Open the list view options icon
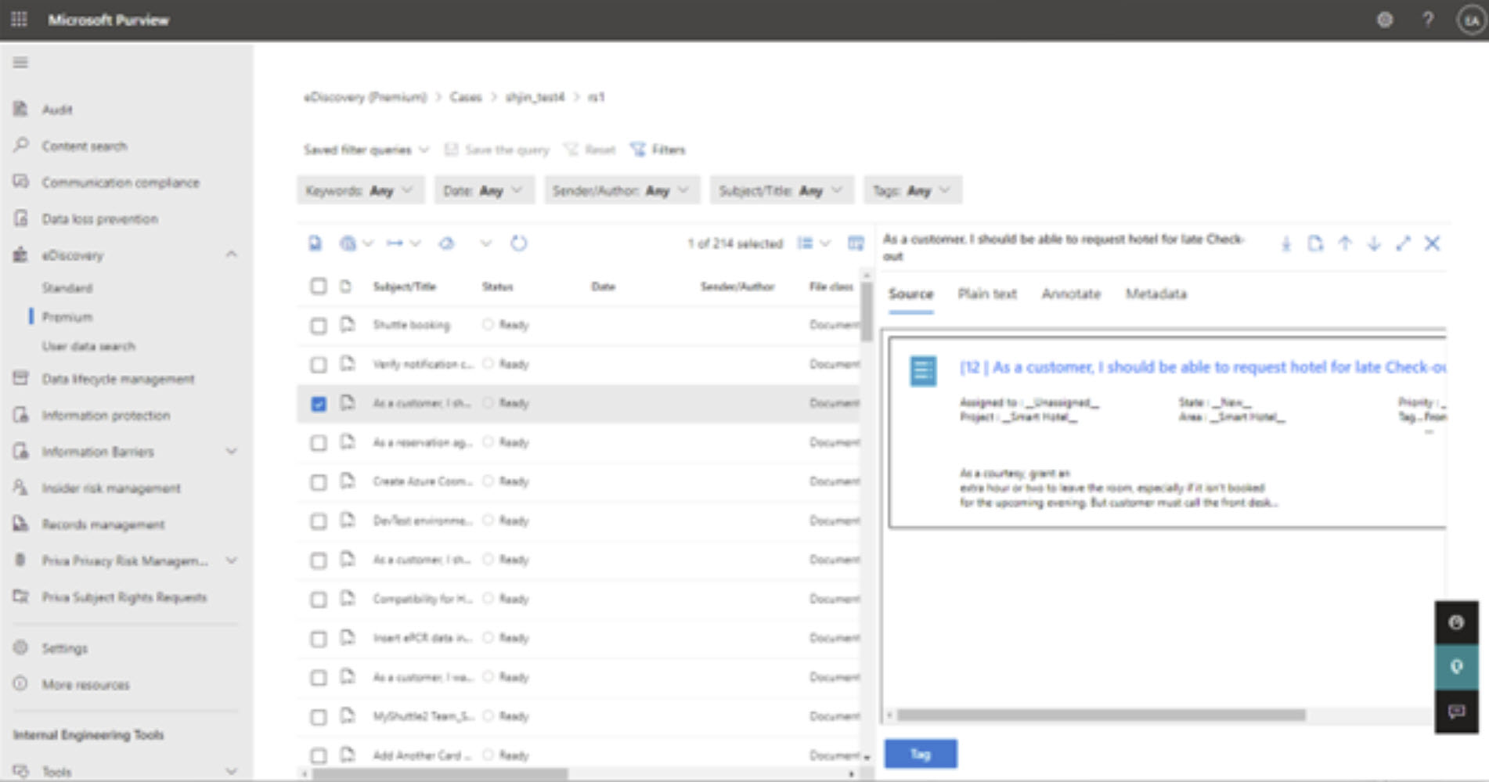The height and width of the screenshot is (782, 1489). (813, 243)
